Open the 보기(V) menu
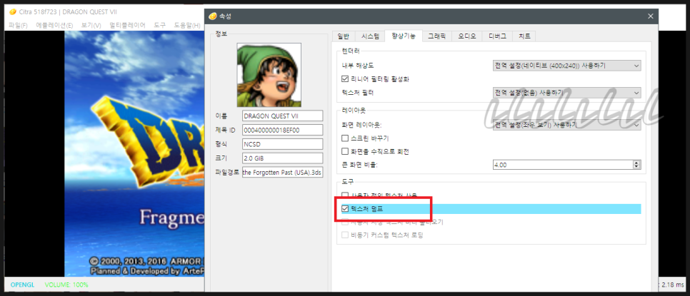 tap(91, 26)
